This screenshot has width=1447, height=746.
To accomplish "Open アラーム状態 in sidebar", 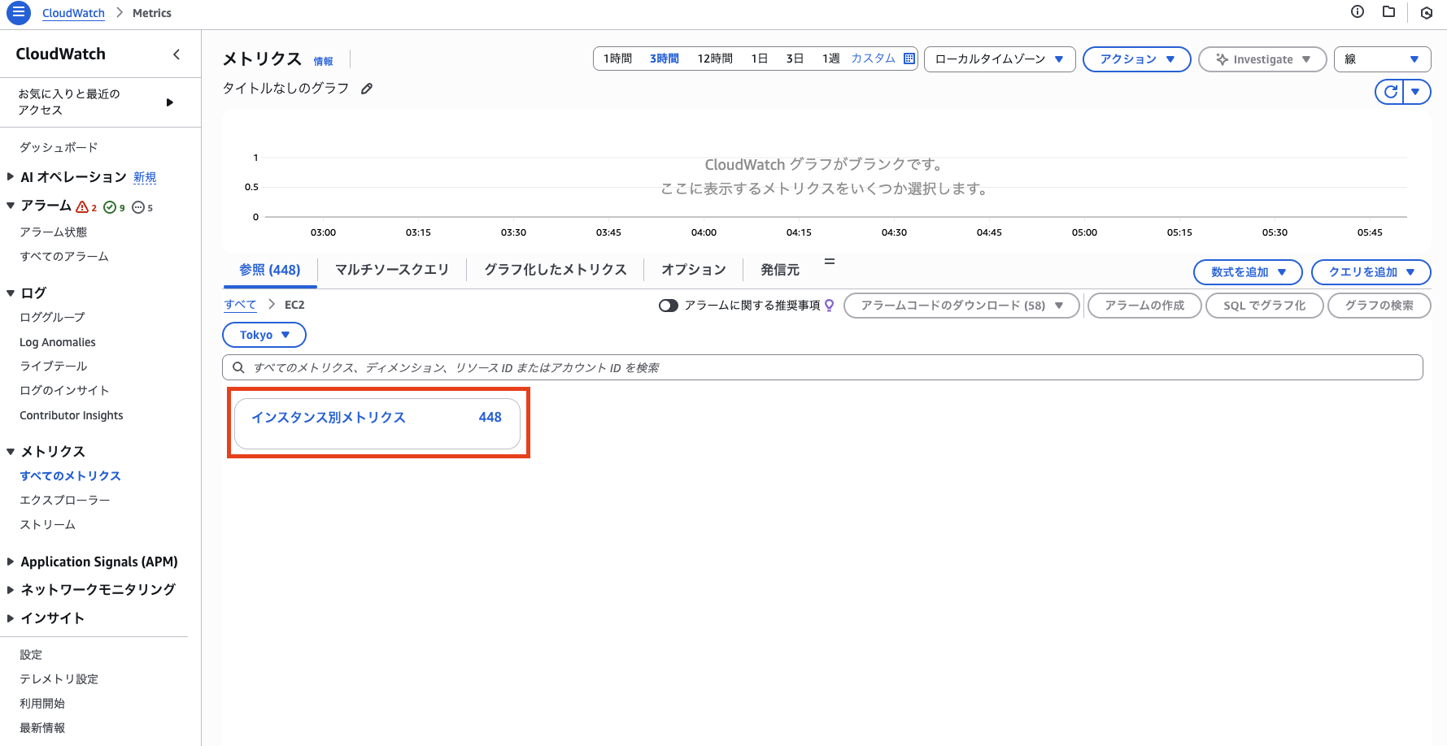I will tap(53, 232).
